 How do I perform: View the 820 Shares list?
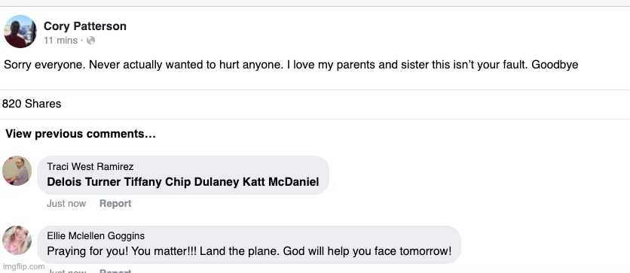coord(32,104)
